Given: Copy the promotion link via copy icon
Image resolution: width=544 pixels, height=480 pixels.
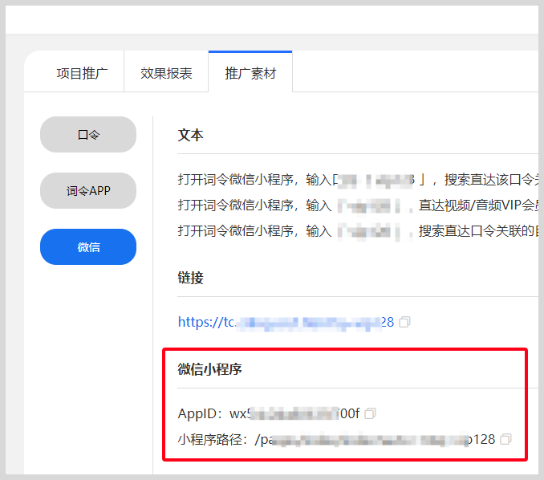Looking at the screenshot, I should [x=404, y=322].
